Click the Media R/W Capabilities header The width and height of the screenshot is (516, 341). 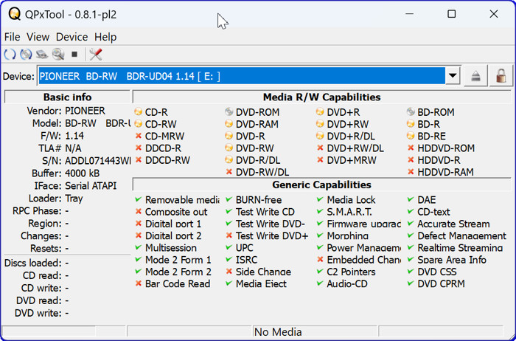[x=321, y=97]
